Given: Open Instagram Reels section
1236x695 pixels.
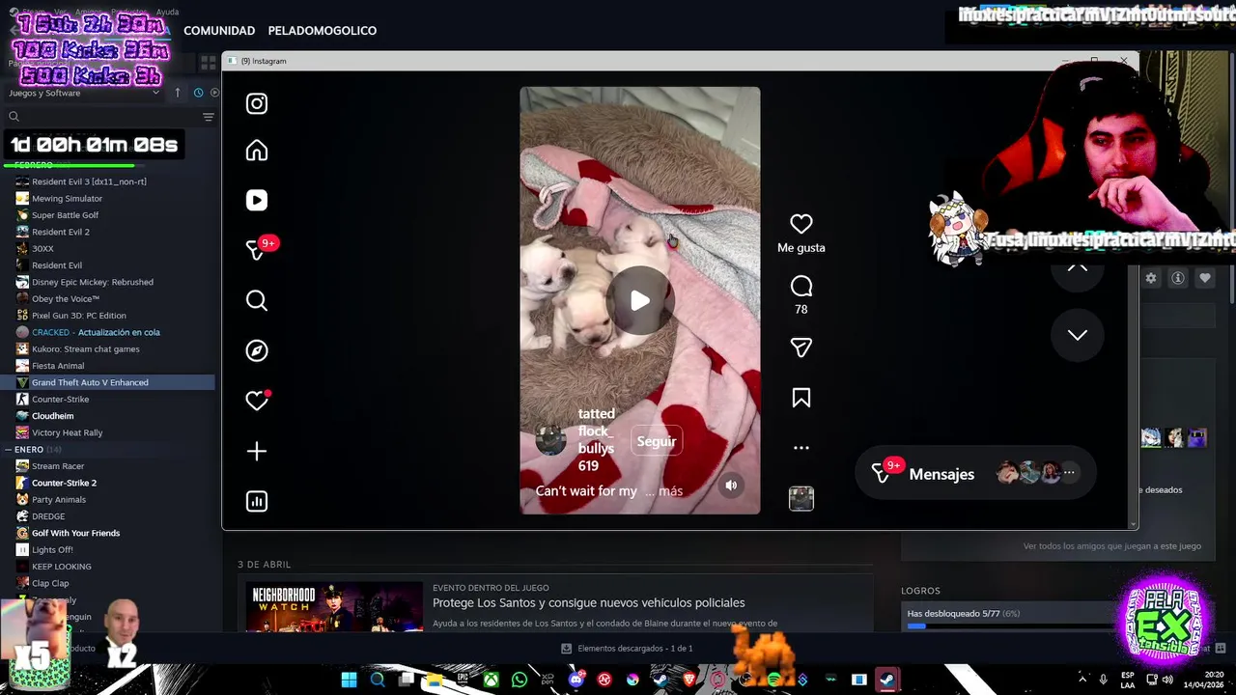Looking at the screenshot, I should point(257,200).
